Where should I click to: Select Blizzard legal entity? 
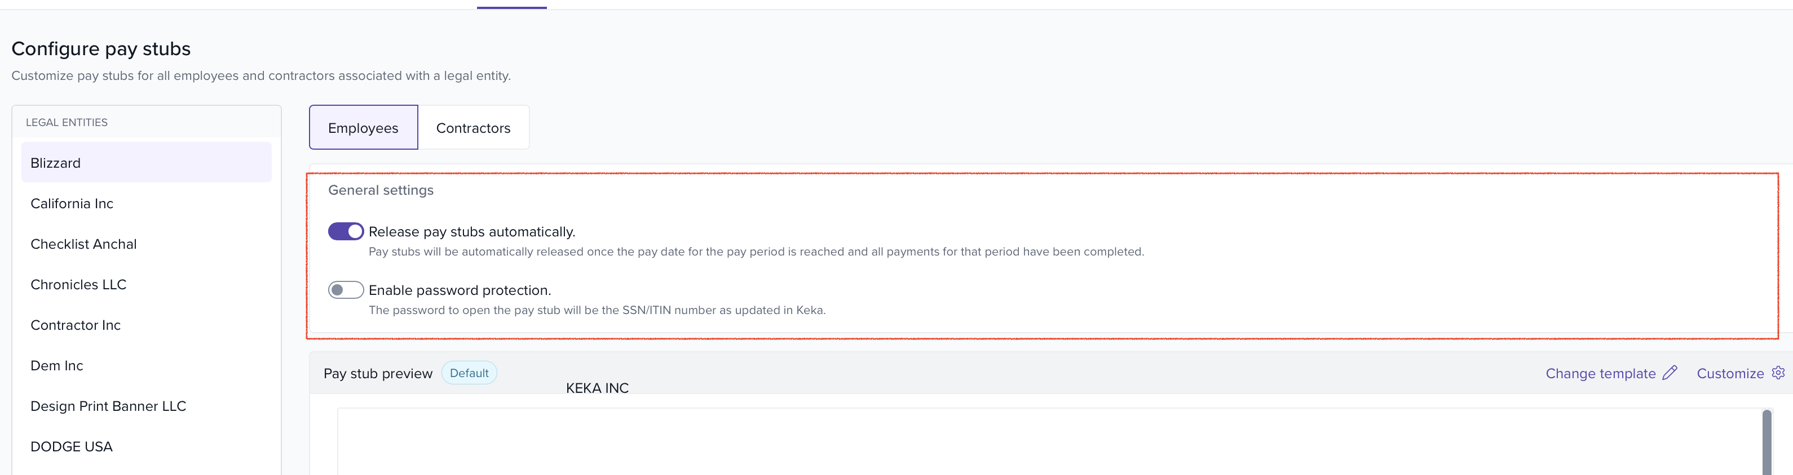[56, 163]
